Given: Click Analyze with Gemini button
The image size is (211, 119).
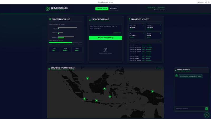Looking at the screenshot, I should 105,38.
